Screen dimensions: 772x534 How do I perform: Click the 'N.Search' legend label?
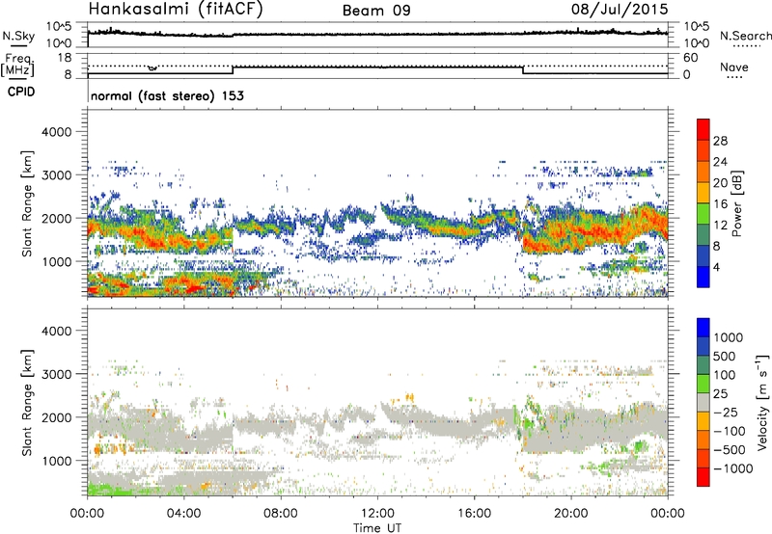tap(745, 36)
